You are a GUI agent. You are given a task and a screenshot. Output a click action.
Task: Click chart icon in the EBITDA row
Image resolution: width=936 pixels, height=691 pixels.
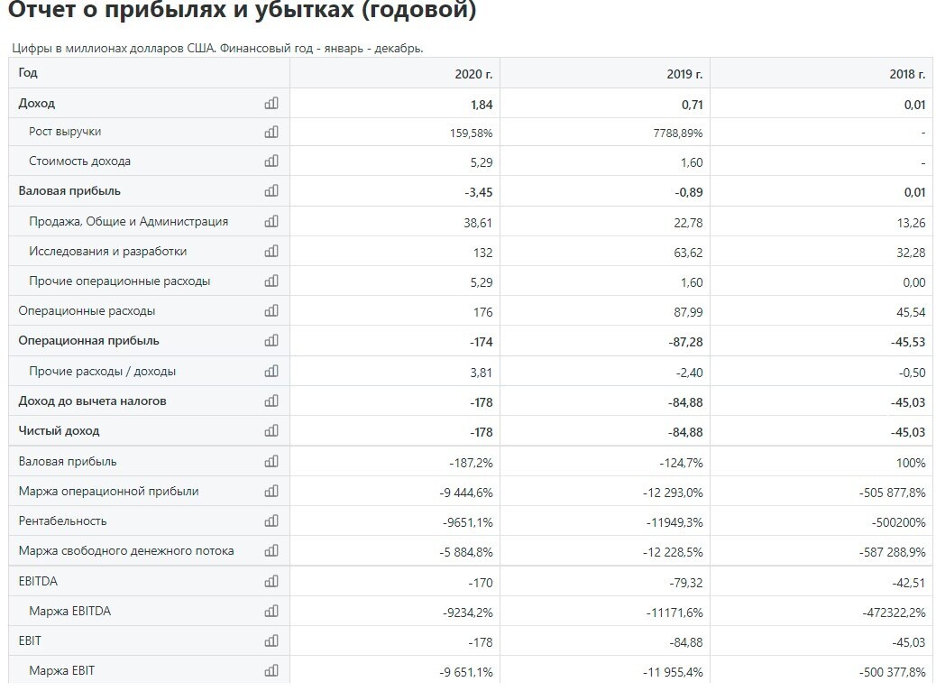pos(271,581)
